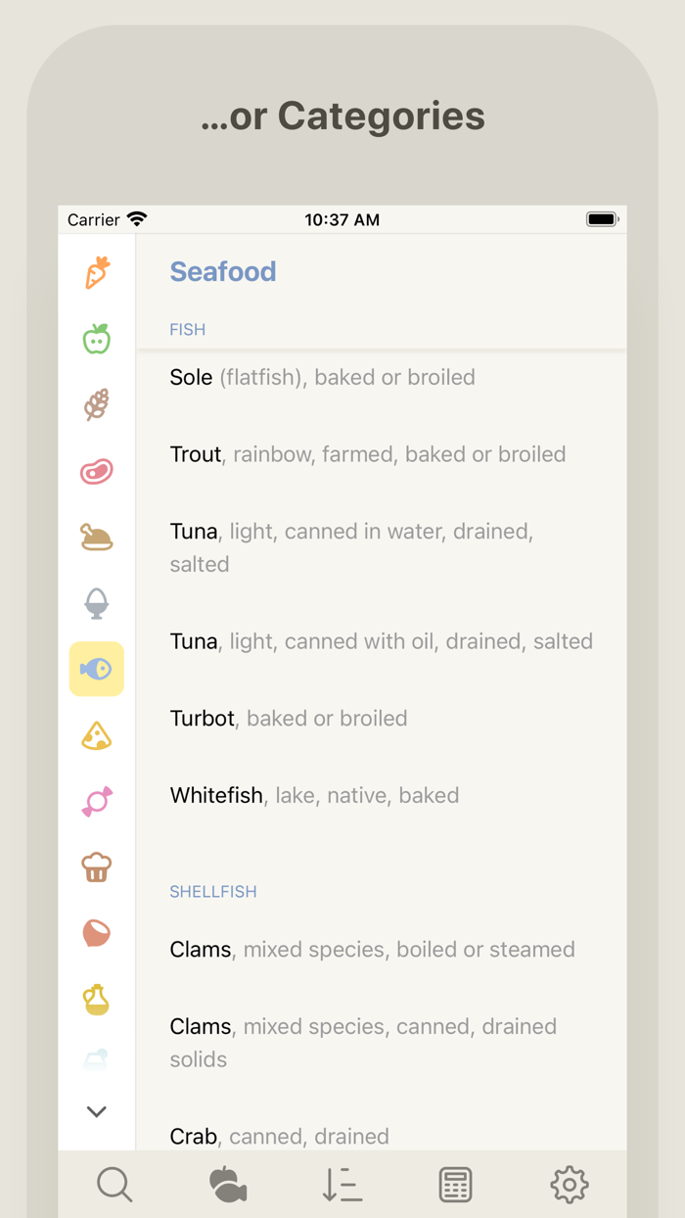The width and height of the screenshot is (685, 1218).
Task: Select the roast poultry category icon
Action: 97,537
